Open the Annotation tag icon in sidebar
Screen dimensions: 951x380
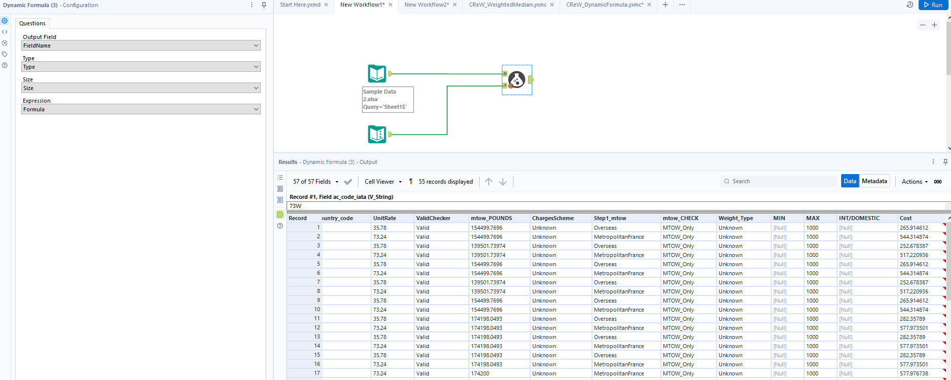(5, 54)
